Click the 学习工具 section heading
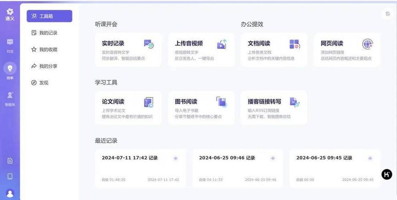This screenshot has height=200, width=397. click(x=106, y=83)
